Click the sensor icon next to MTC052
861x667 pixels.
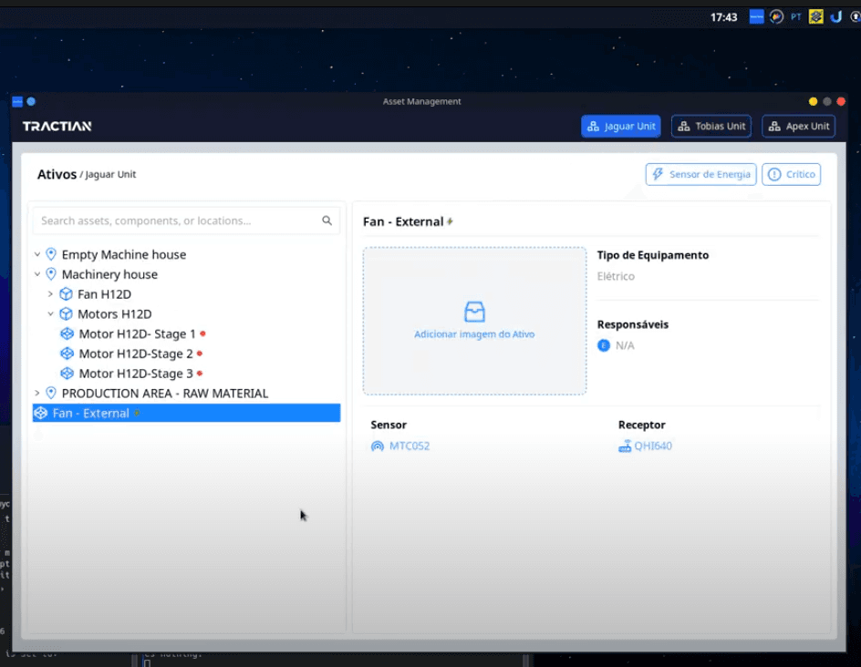click(376, 446)
